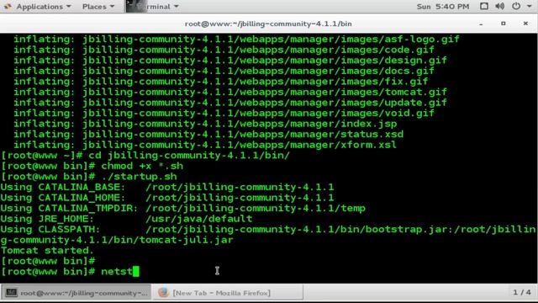Viewport: 538px width, 303px height.
Task: Click the 'Using CATALINA_HOME:' line
Action: (x=167, y=198)
